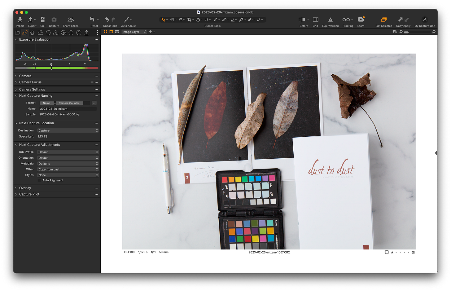Open the Destination Capture dropdown

click(x=68, y=130)
